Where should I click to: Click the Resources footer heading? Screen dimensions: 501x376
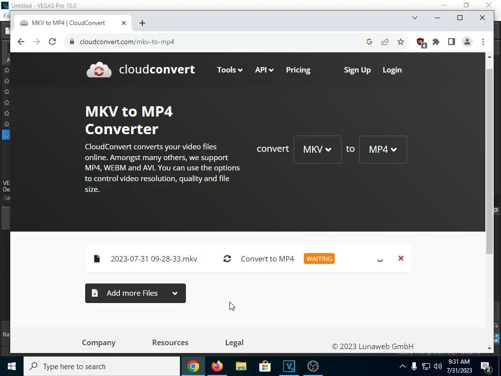[x=170, y=342]
